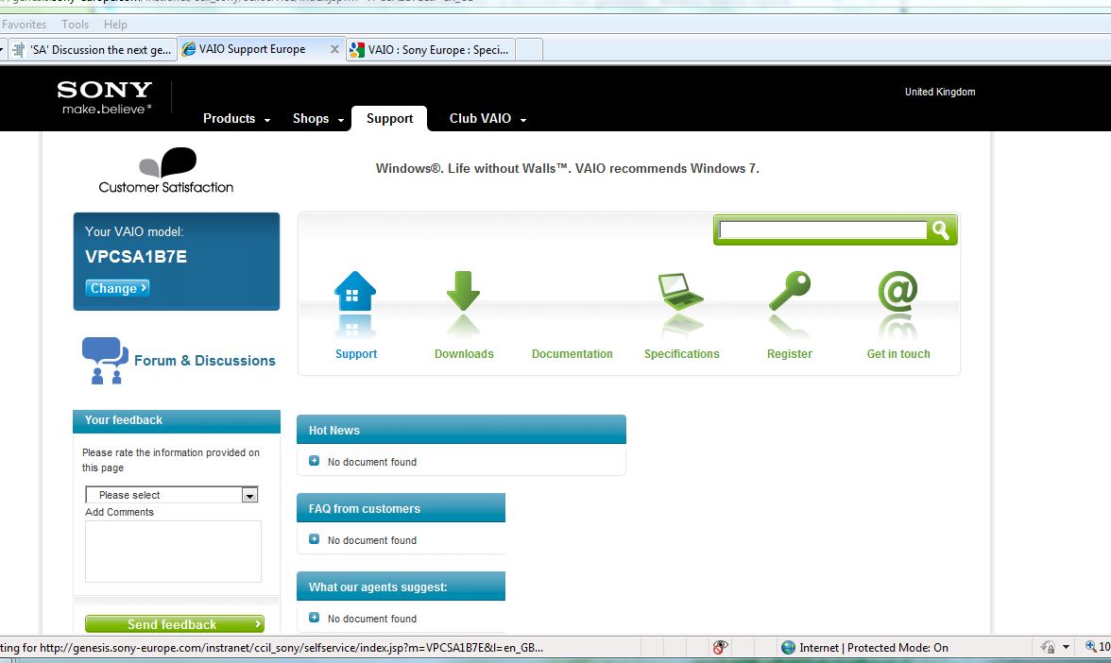This screenshot has width=1111, height=663.
Task: Click the VPCSA1B7E model name text
Action: coord(136,257)
